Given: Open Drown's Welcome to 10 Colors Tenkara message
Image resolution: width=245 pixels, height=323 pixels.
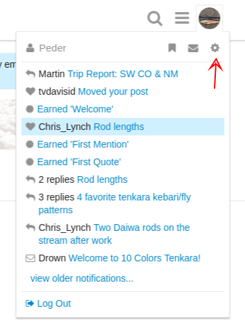Looking at the screenshot, I should (123, 258).
